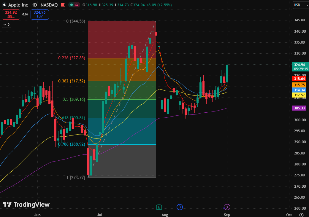Click the 05:29:15 bar countdown timer
Screen dimensions: 309x217
[x=301, y=69]
